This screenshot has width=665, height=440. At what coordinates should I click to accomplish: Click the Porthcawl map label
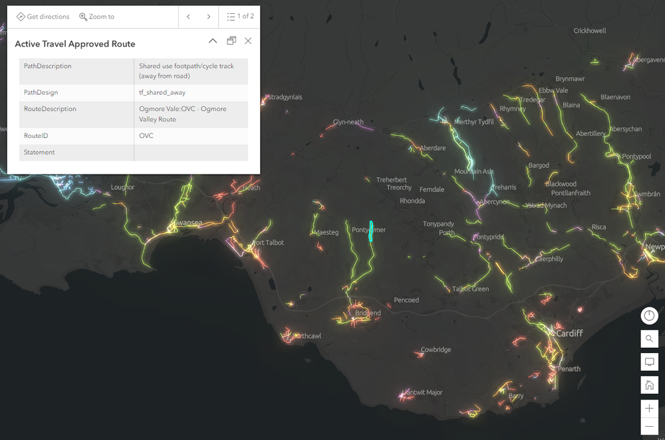(307, 336)
